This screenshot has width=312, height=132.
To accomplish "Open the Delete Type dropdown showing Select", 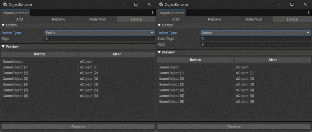I will pos(255,33).
